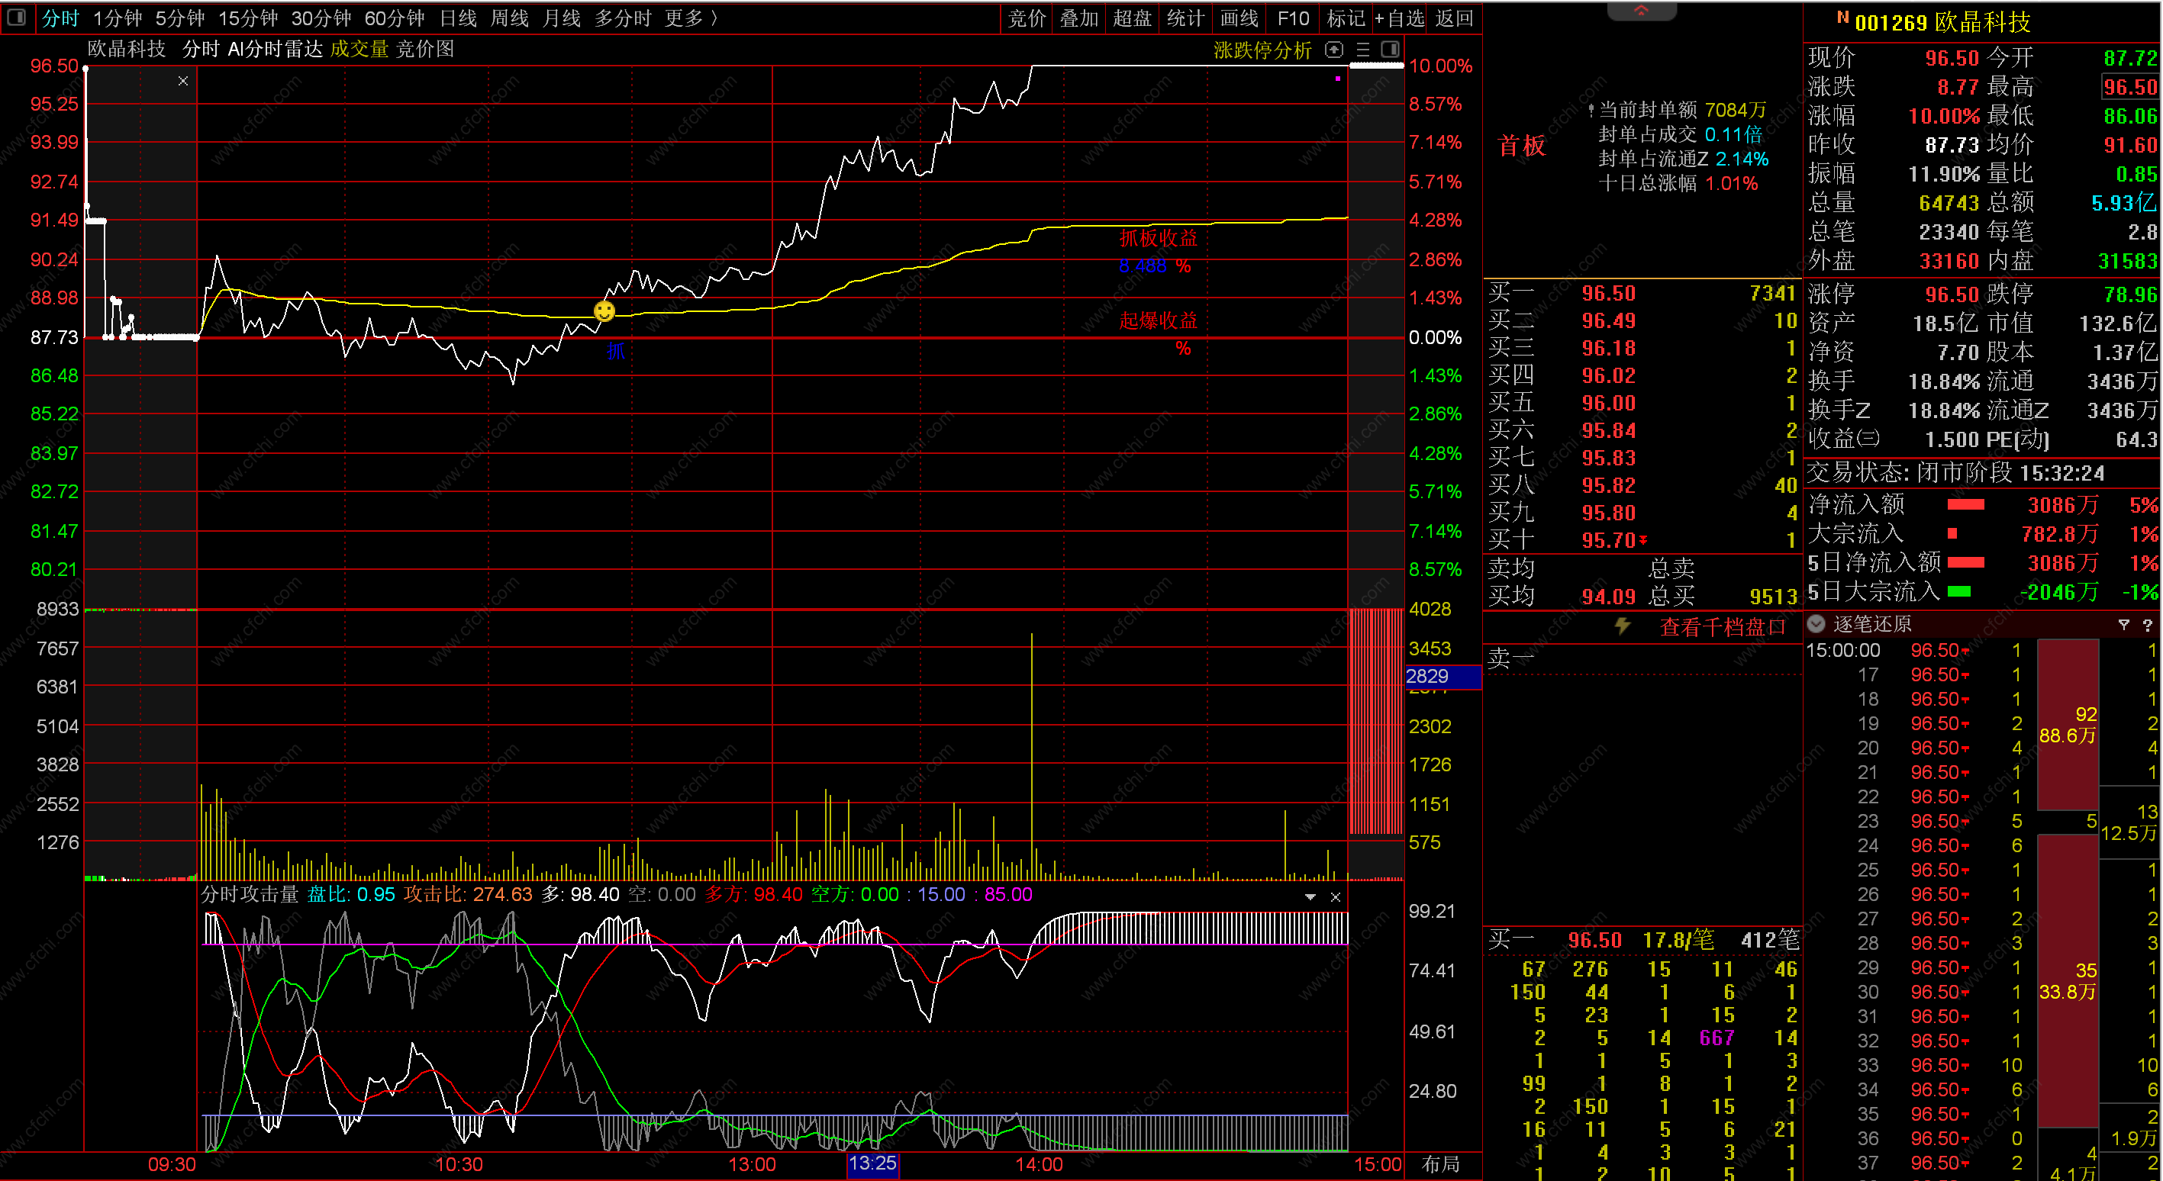Open the three-line list menu icon
2163x1181 pixels.
click(x=1363, y=50)
